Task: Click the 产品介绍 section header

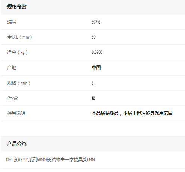Action: [x=17, y=144]
